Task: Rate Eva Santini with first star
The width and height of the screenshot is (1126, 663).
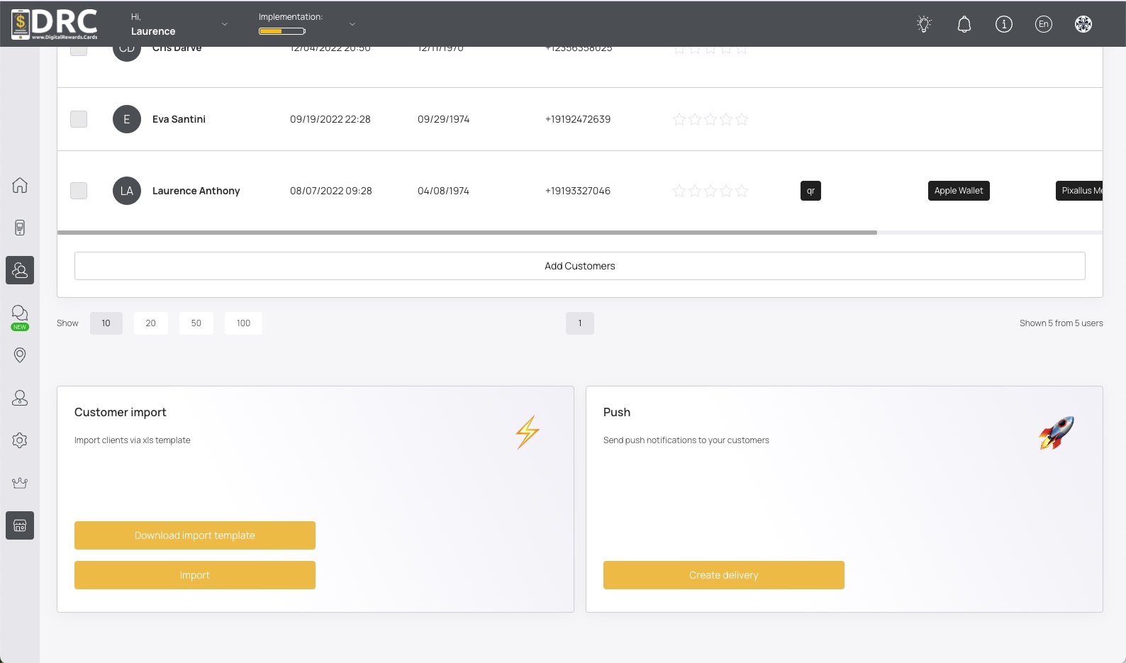Action: click(679, 119)
